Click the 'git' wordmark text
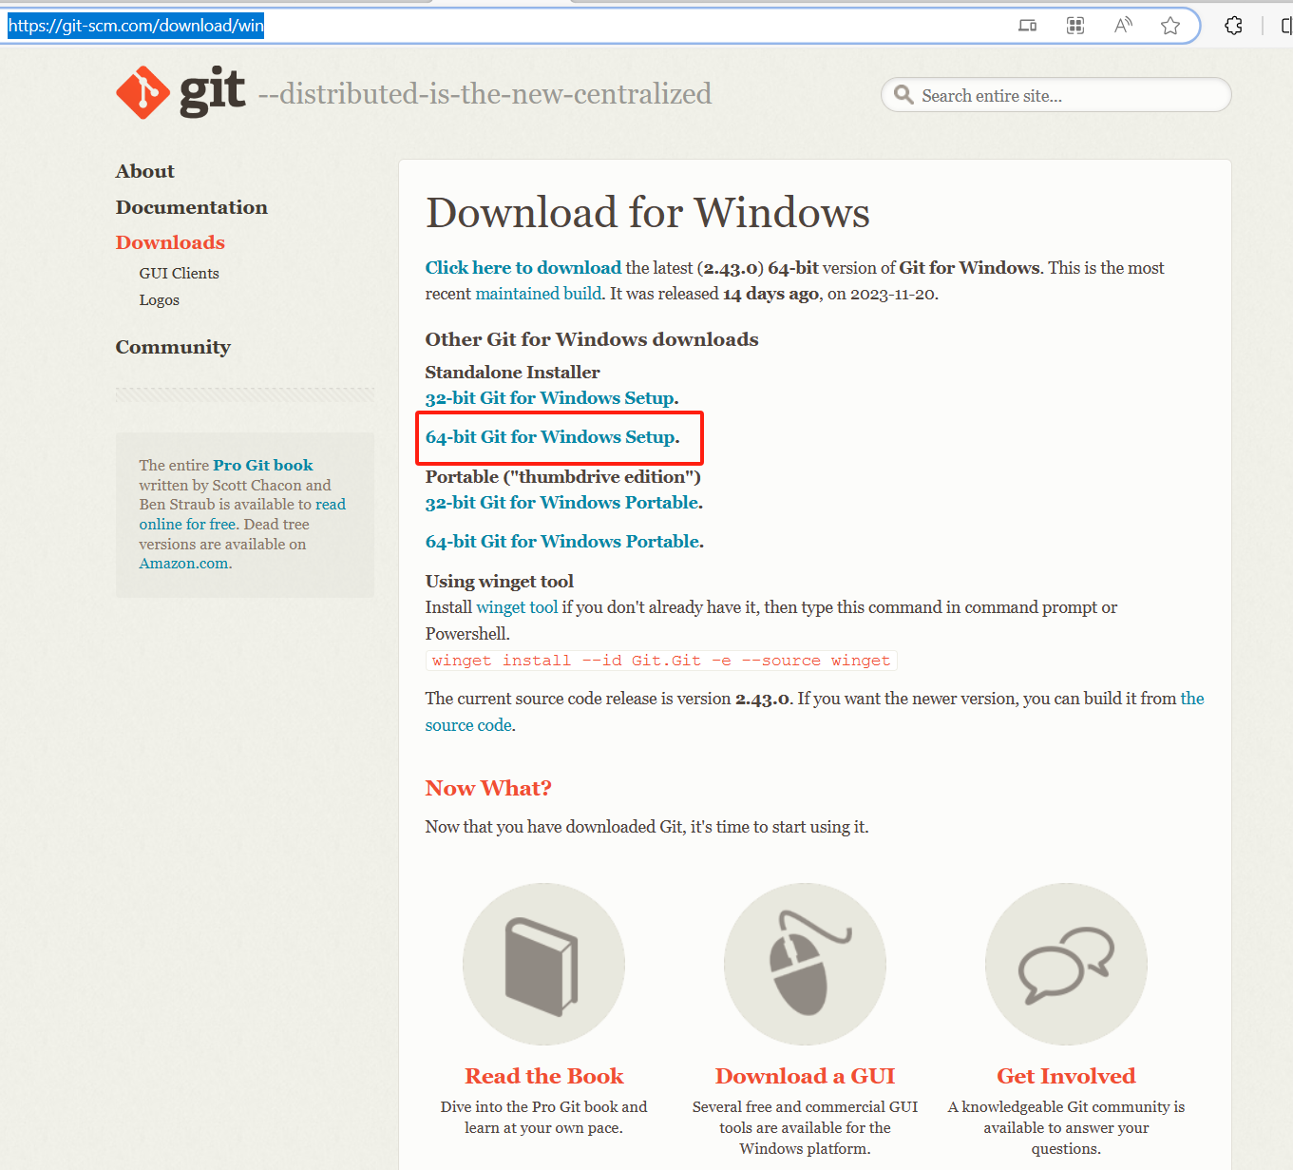Screen dimensions: 1293x1170 click(213, 92)
